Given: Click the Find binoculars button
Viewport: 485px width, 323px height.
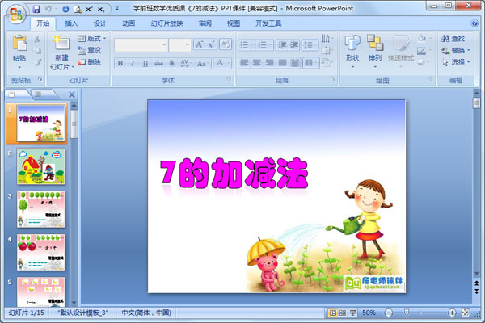Looking at the screenshot, I should [453, 39].
